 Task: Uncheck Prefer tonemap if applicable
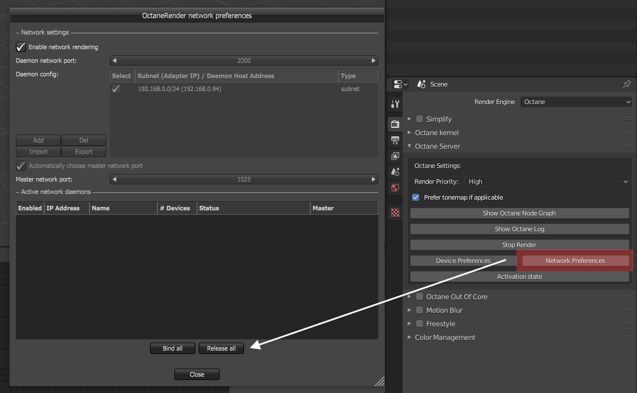pyautogui.click(x=416, y=197)
